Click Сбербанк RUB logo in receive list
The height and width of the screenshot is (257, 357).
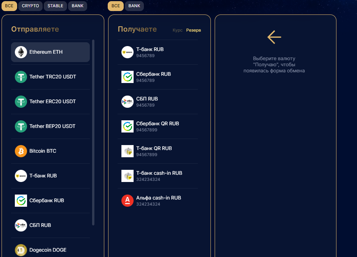click(x=127, y=77)
